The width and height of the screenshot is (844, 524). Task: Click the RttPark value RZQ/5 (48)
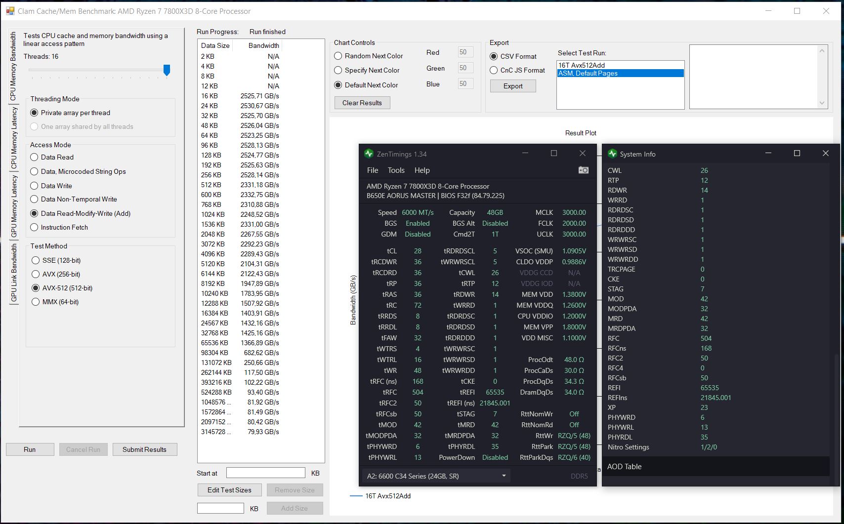(574, 446)
